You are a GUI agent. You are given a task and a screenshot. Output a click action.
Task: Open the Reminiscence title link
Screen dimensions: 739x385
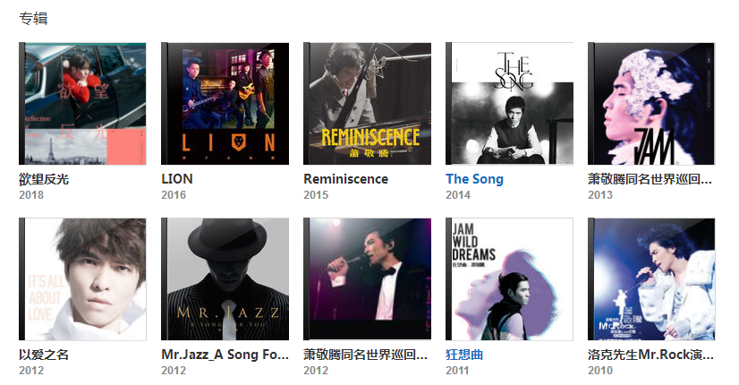click(346, 179)
